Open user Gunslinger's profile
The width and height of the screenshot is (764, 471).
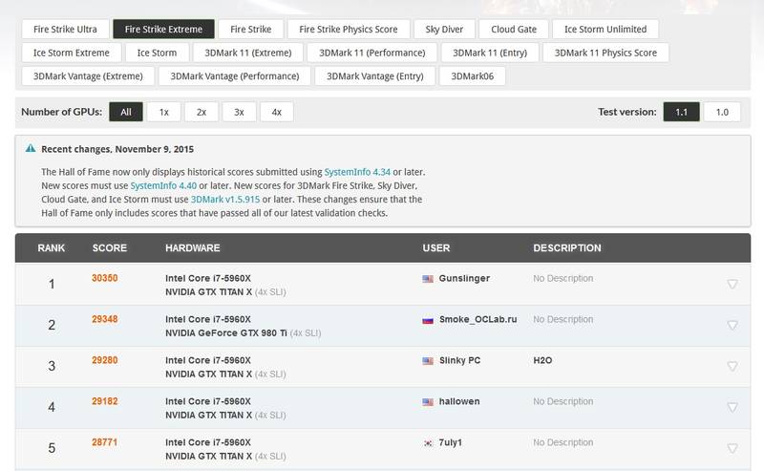pos(464,278)
